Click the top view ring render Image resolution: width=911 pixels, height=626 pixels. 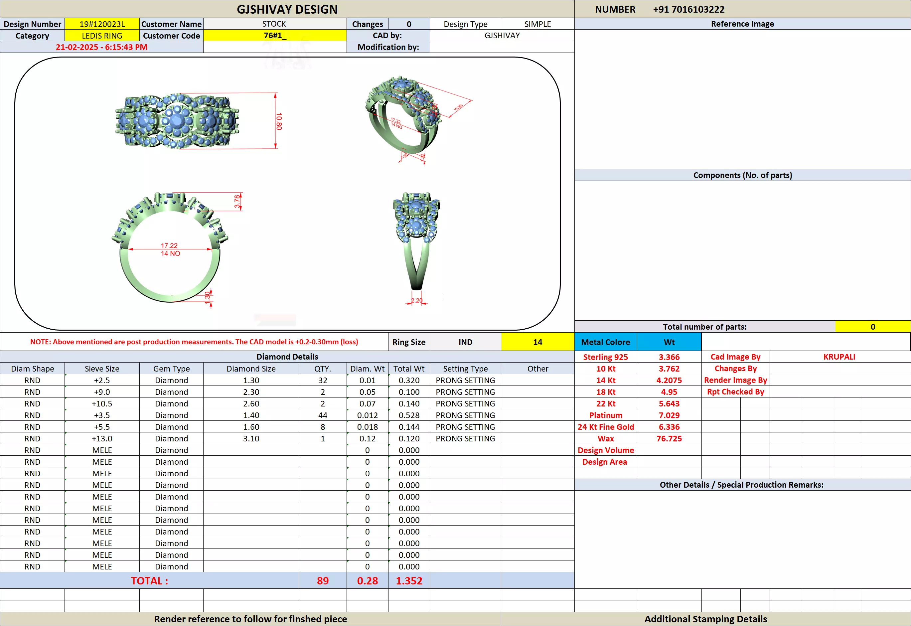click(x=177, y=121)
